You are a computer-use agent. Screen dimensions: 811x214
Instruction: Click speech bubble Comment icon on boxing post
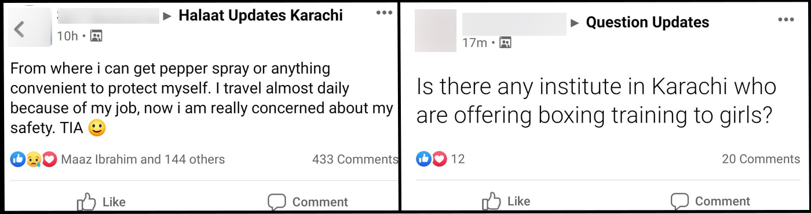coord(680,201)
